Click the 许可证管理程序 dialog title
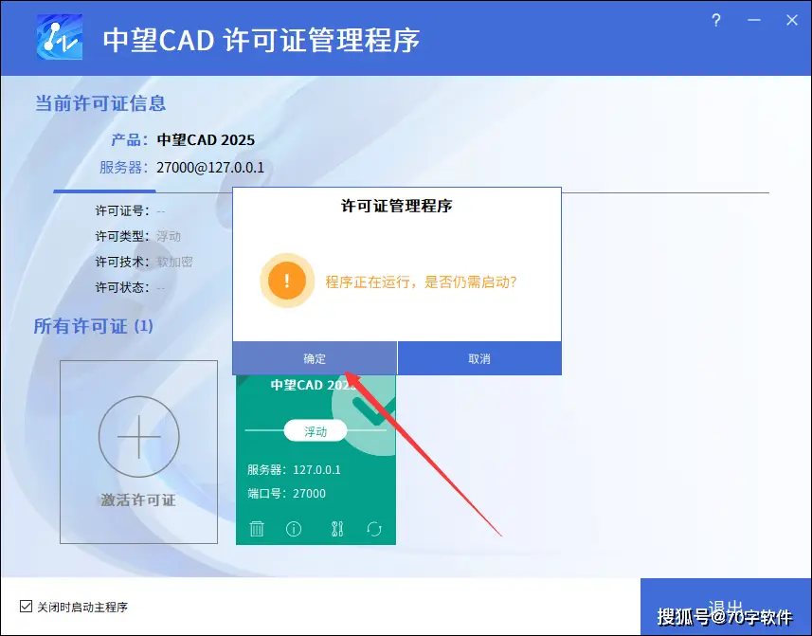Screen dimensions: 812x636 (397, 206)
